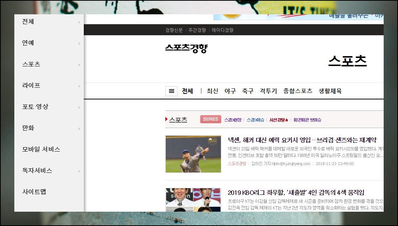Click the large 스포츠 section heading
398x226 pixels.
pos(348,61)
